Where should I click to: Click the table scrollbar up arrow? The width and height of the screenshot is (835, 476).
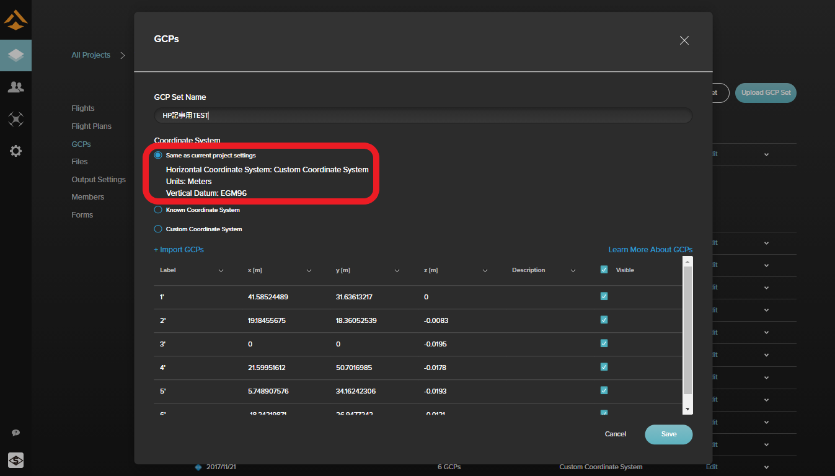[x=687, y=262]
